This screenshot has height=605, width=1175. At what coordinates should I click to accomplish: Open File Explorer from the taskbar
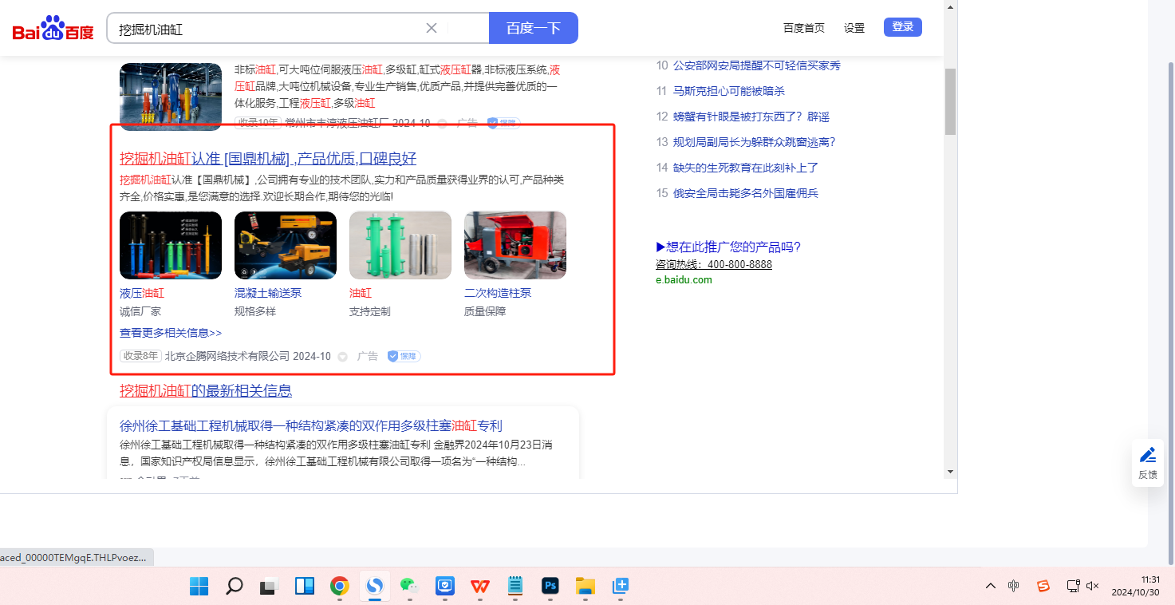(x=586, y=587)
